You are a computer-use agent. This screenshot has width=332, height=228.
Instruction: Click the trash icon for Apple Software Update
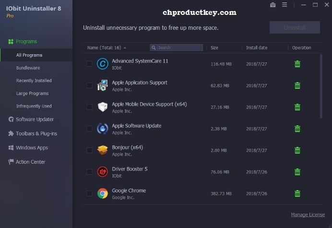pos(297,129)
